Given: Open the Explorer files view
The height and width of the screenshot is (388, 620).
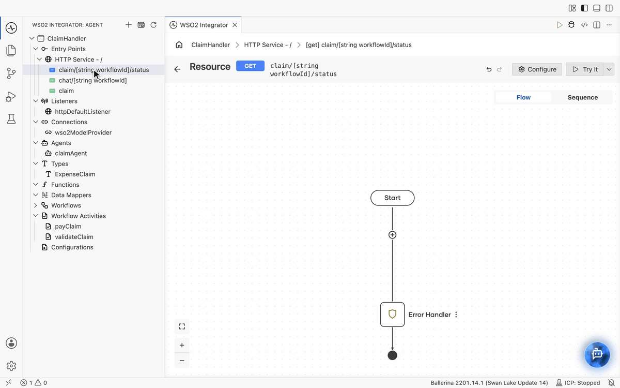Looking at the screenshot, I should click(x=11, y=51).
